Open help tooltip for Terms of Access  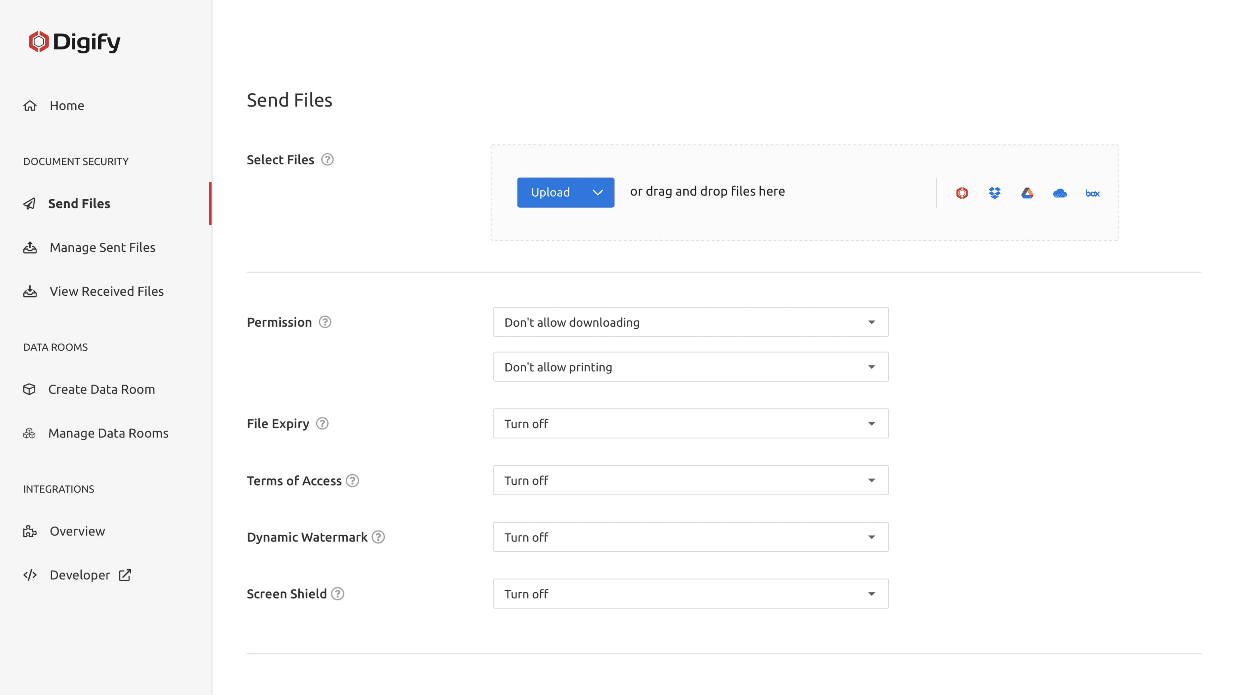(353, 481)
